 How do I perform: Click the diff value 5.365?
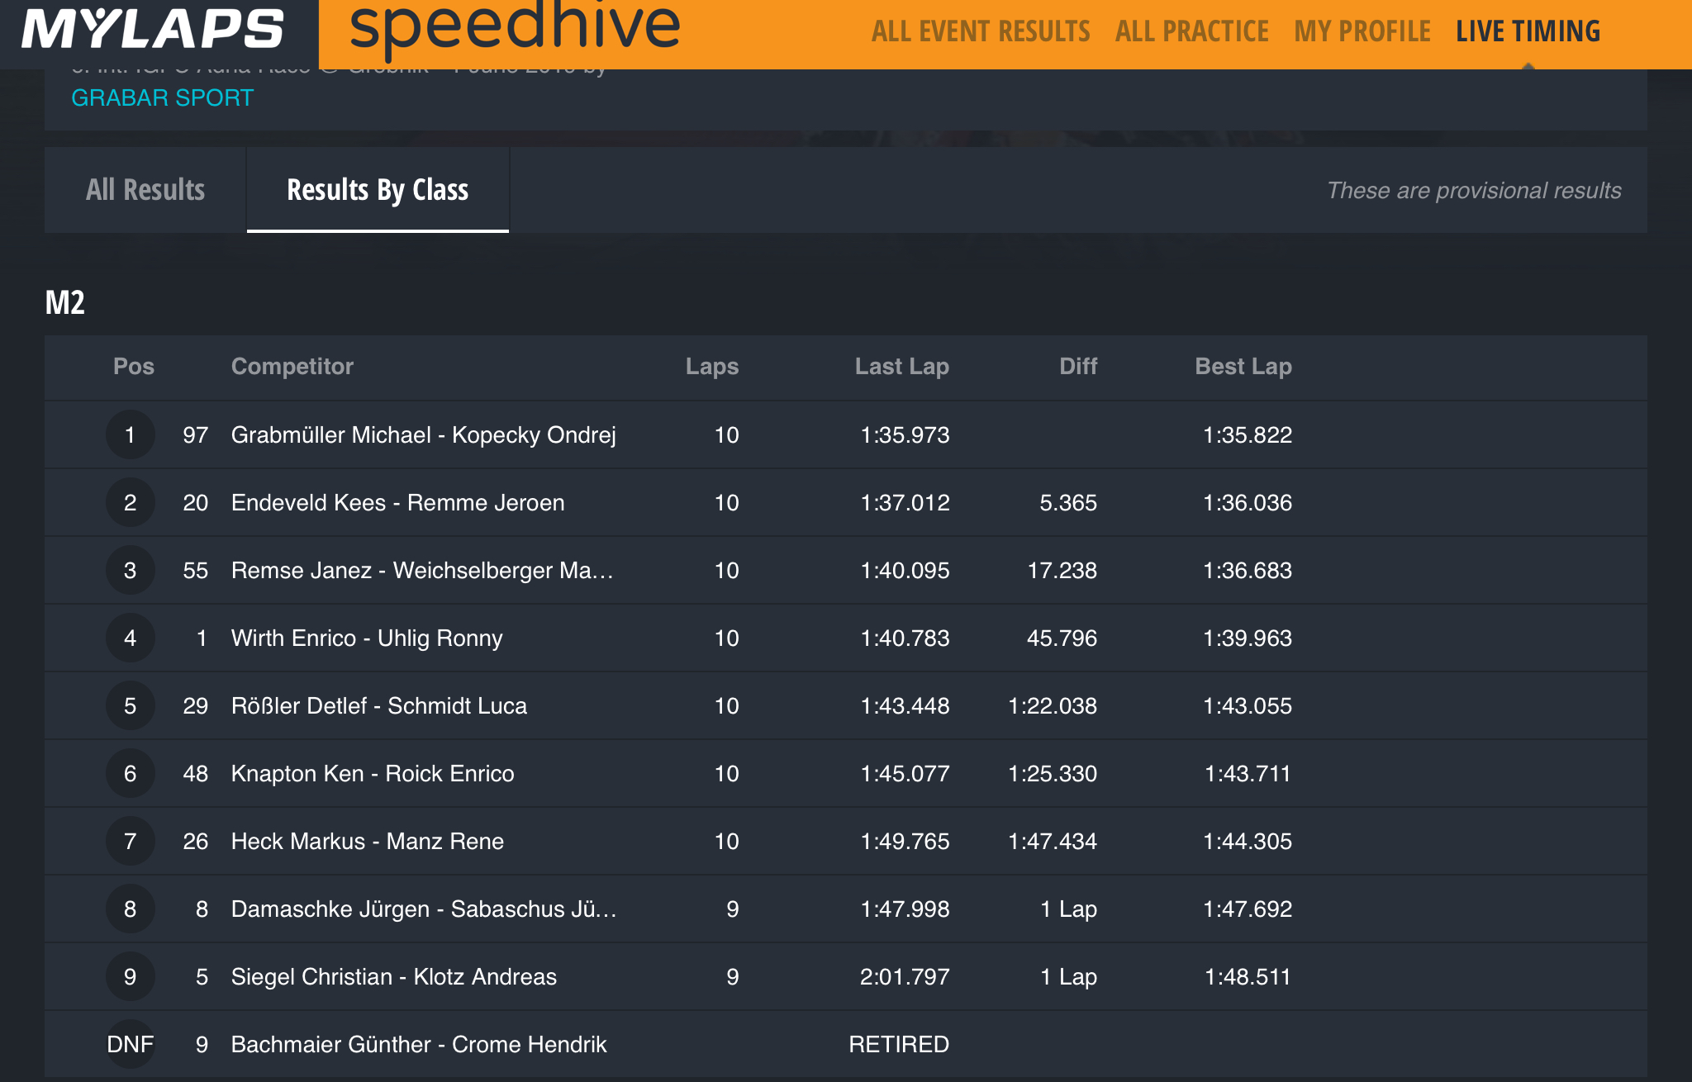point(1068,502)
